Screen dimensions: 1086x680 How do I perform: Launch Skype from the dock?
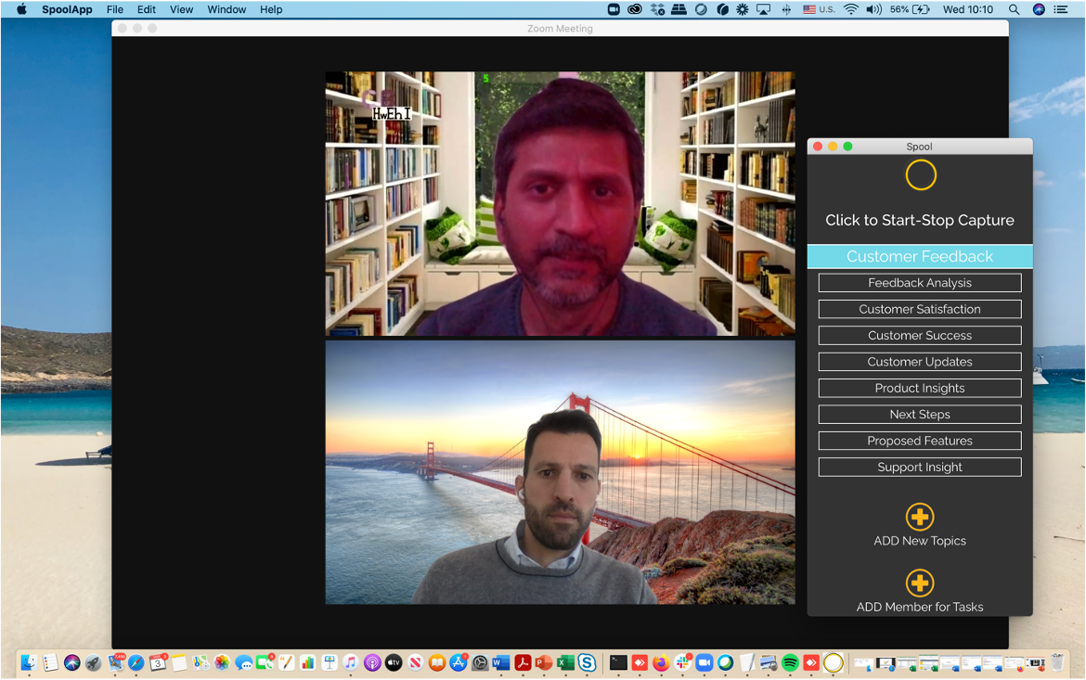coord(587,662)
